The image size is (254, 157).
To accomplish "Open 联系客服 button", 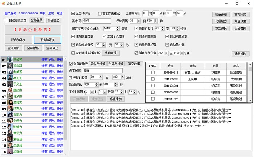I will [x=221, y=14].
